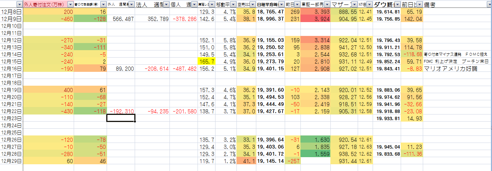The image size is (492, 171).
Task: Expand the 外人 週間 column filter
Action: [131, 4]
